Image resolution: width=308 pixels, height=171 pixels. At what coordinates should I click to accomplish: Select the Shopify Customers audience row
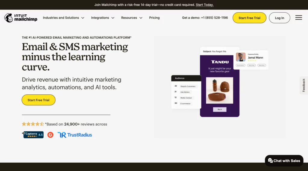186,86
